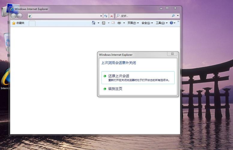This screenshot has width=233, height=150.
Task: Open the Page (页面) menu
Action: point(133,23)
